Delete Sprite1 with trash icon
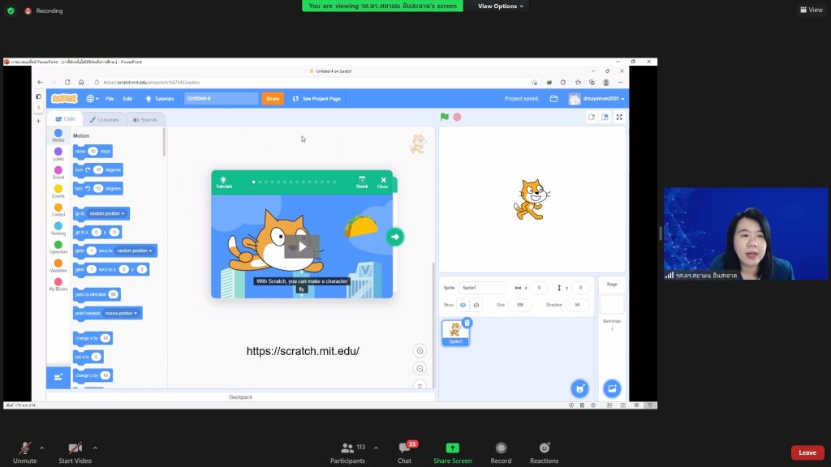Screen dimensions: 831x467 467,323
